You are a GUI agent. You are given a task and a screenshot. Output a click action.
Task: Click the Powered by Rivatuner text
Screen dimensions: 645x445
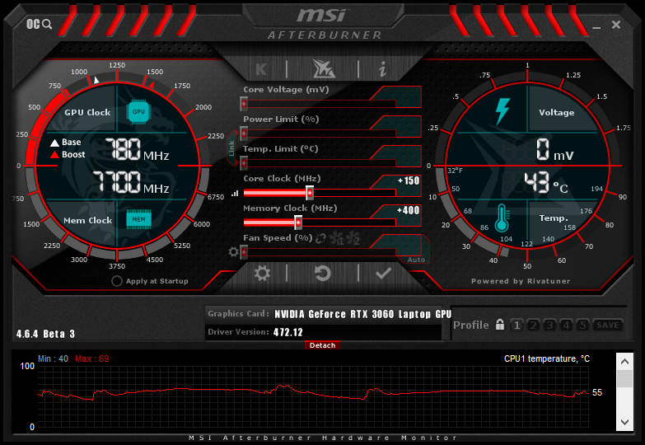[521, 281]
